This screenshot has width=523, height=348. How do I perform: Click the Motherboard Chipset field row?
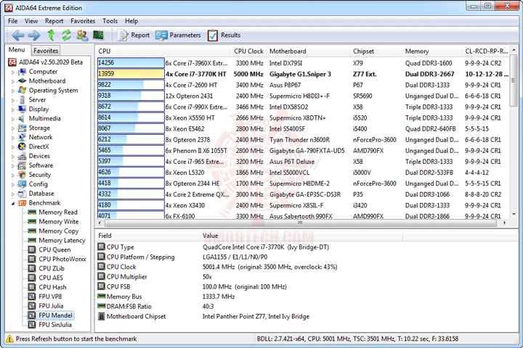click(203, 316)
